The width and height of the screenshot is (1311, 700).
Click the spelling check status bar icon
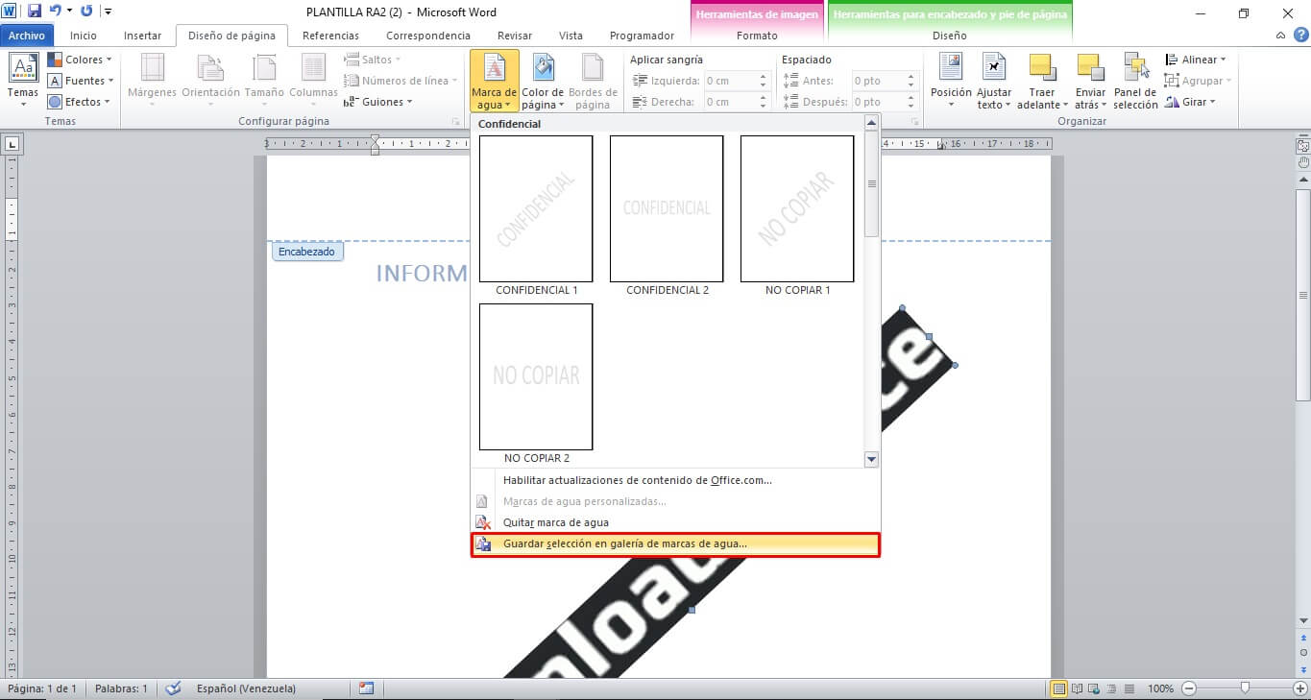174,688
